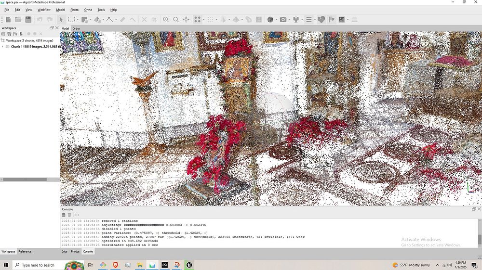Click the Delete Selection X icon

(144, 20)
